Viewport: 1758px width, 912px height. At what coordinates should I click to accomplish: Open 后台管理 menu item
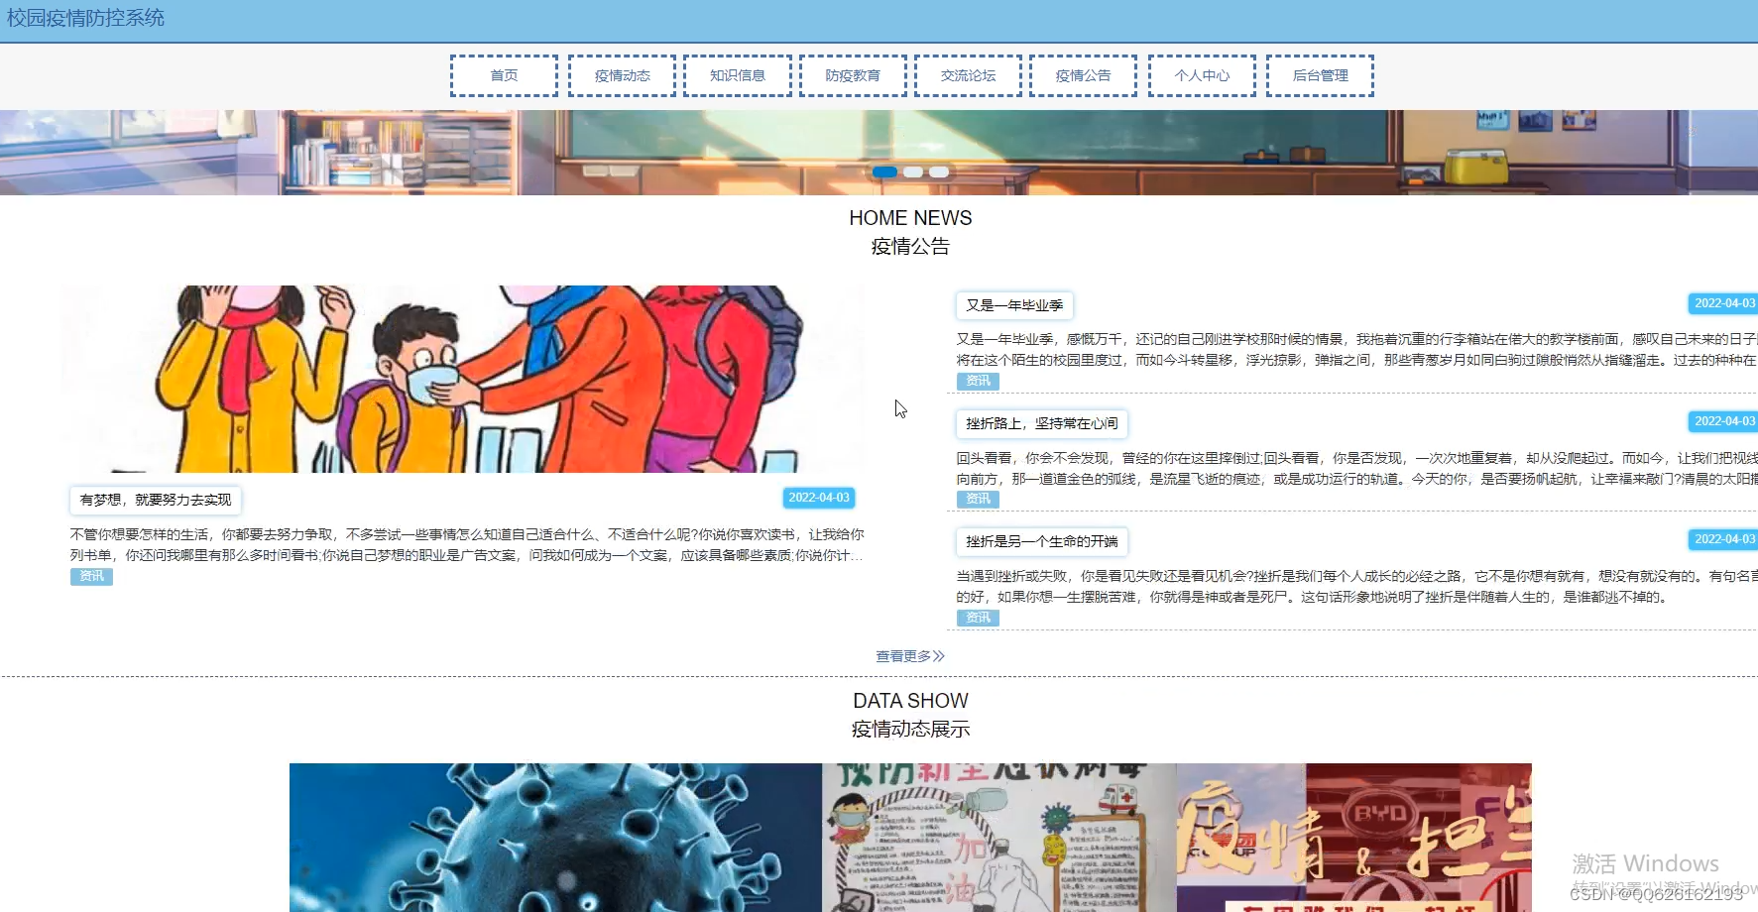point(1320,75)
